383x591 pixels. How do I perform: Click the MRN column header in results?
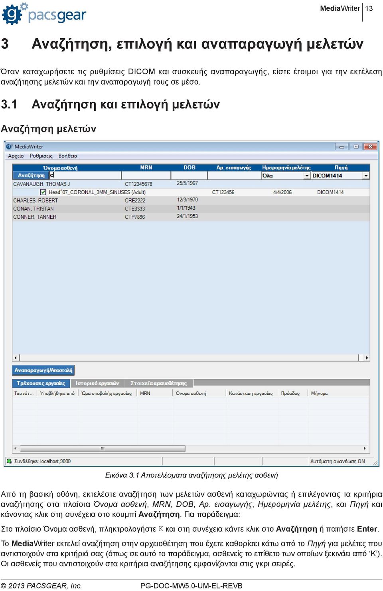pos(146,167)
